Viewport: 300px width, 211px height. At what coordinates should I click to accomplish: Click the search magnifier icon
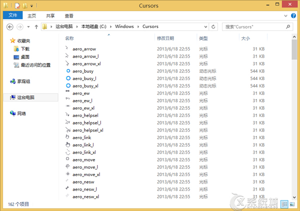tap(288, 27)
